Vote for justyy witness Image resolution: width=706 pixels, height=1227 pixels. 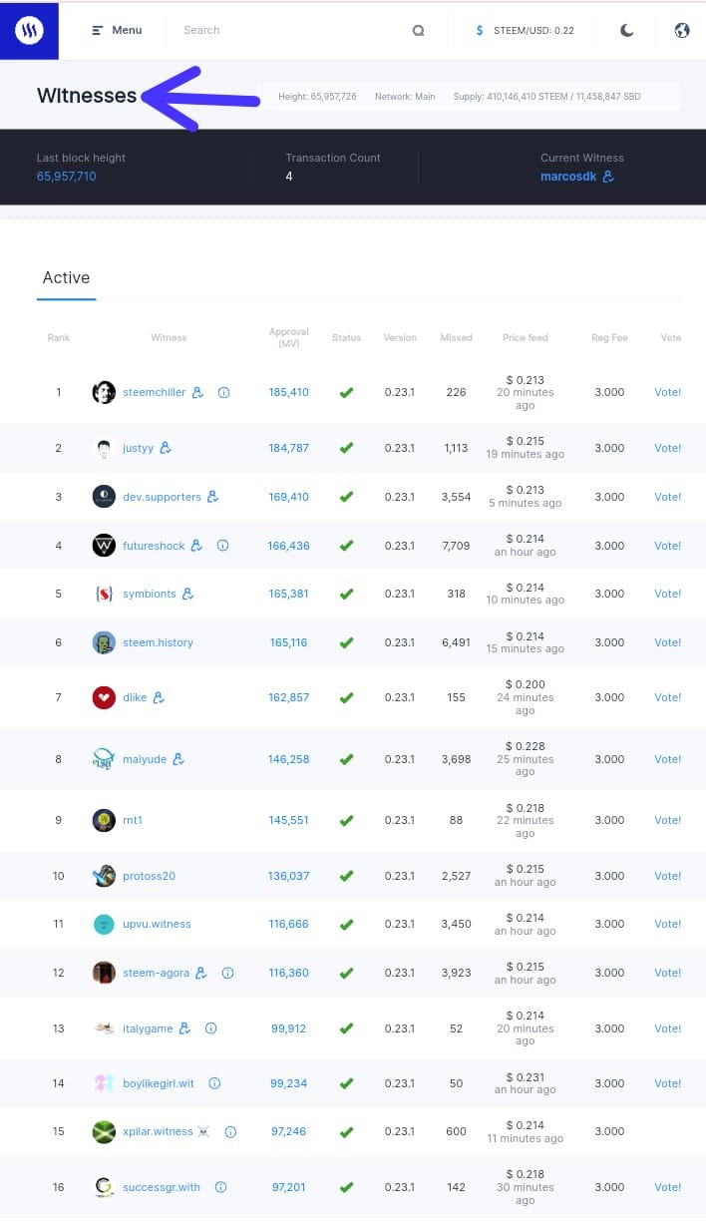pos(668,448)
